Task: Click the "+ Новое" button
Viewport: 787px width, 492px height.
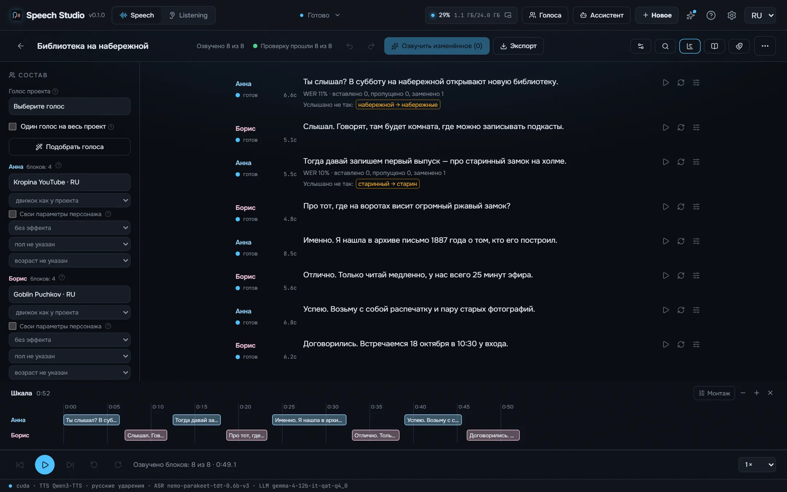Action: (x=657, y=15)
